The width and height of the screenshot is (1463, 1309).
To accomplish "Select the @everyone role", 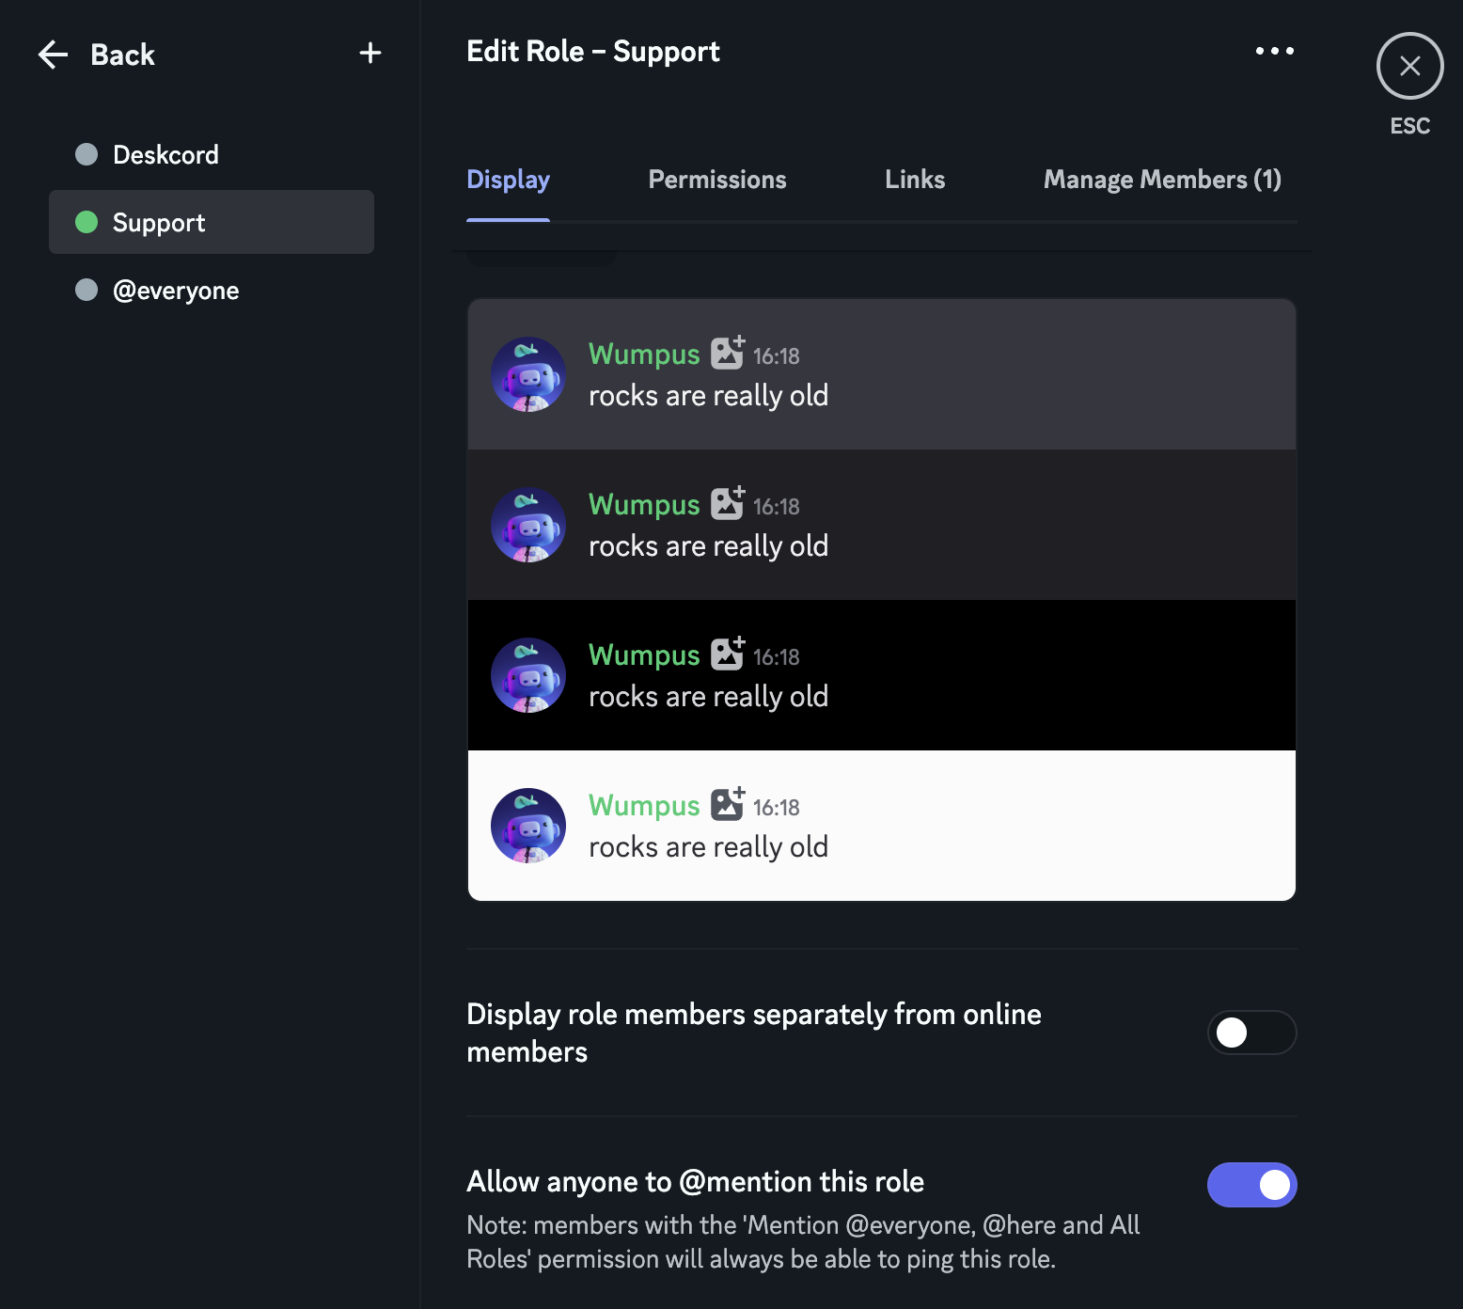I will [212, 290].
